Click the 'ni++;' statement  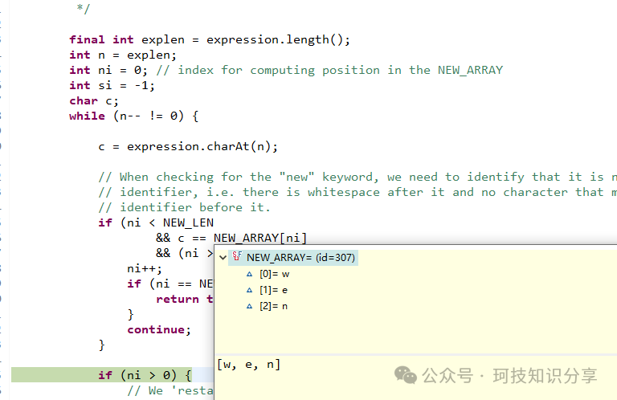pos(145,269)
